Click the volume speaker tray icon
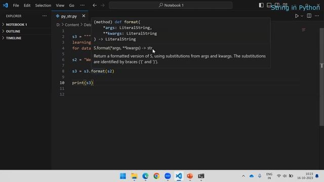The width and height of the screenshot is (324, 182). [x=285, y=176]
